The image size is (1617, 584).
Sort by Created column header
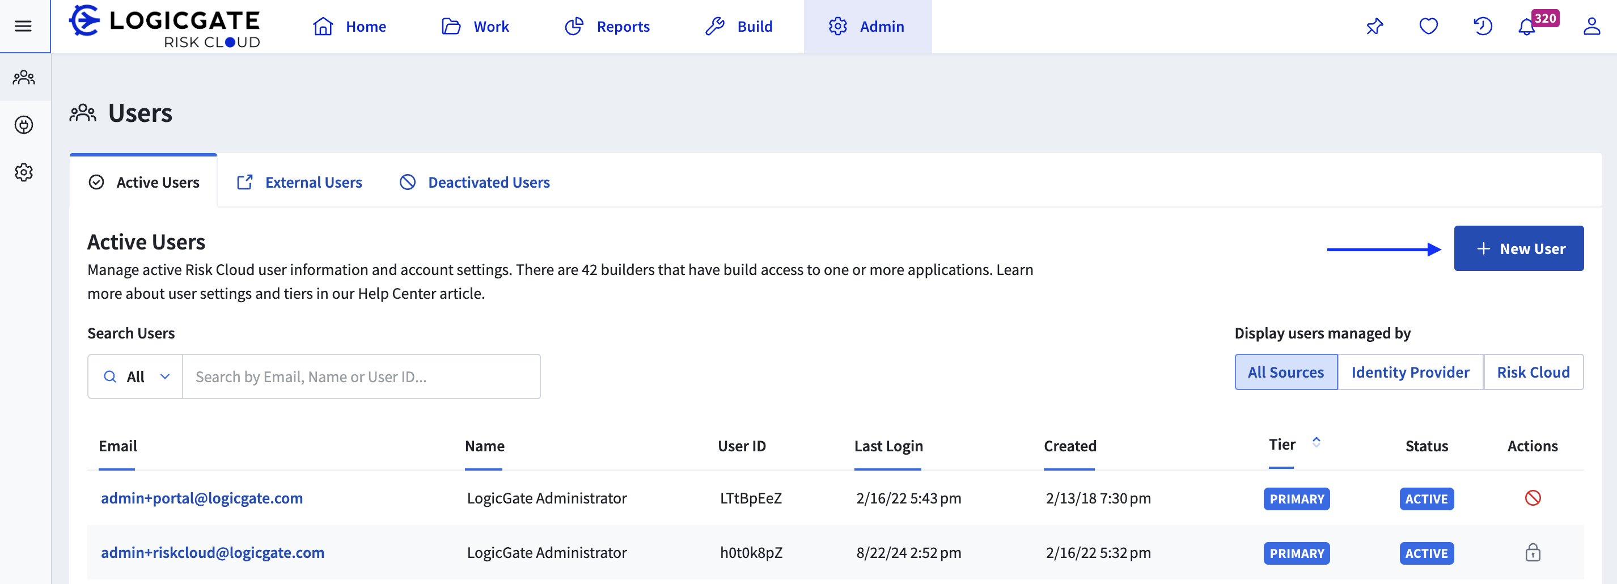click(x=1070, y=446)
